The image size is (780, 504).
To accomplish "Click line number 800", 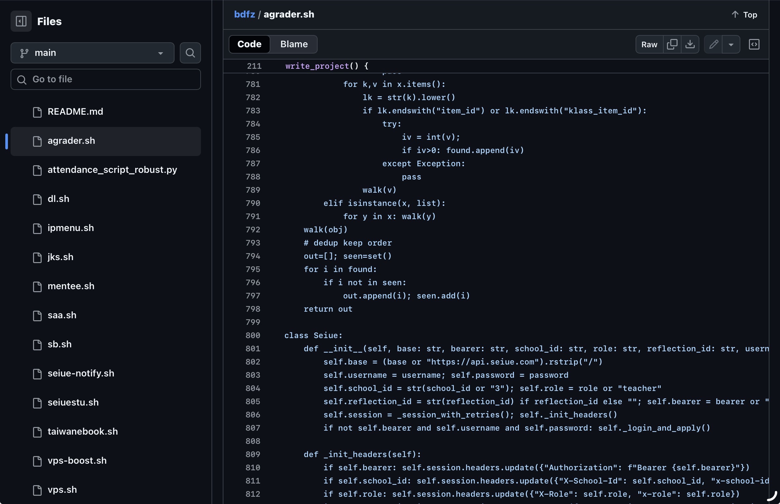I will (253, 335).
